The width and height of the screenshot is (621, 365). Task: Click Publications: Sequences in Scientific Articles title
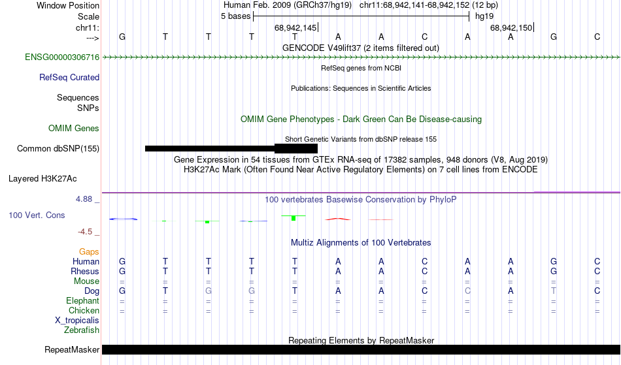pos(361,88)
